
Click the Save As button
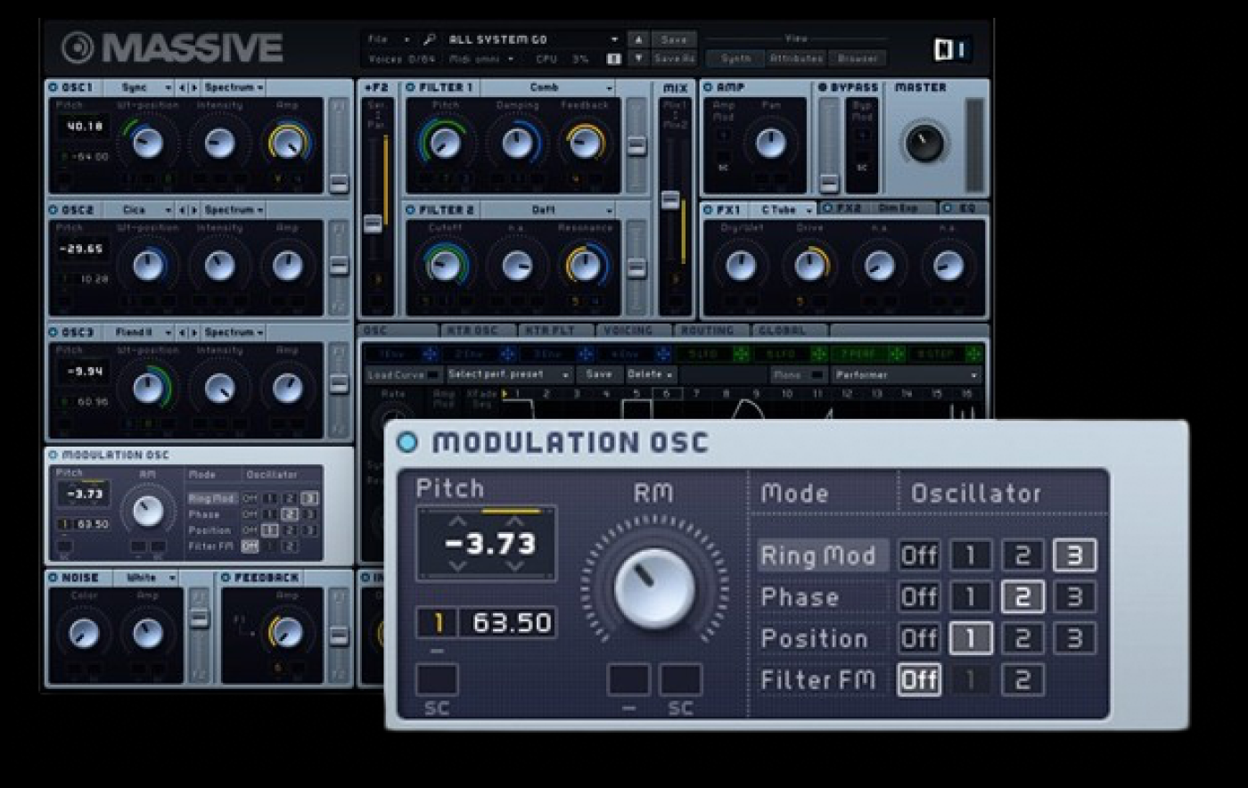[675, 59]
